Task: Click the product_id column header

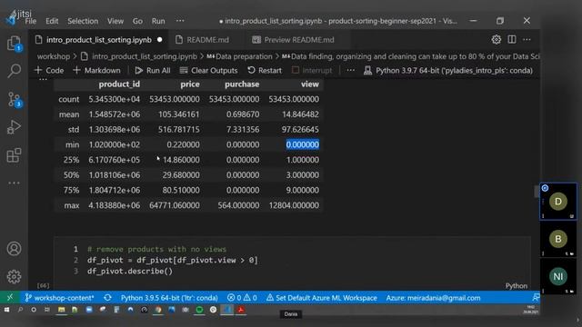Action: point(119,84)
